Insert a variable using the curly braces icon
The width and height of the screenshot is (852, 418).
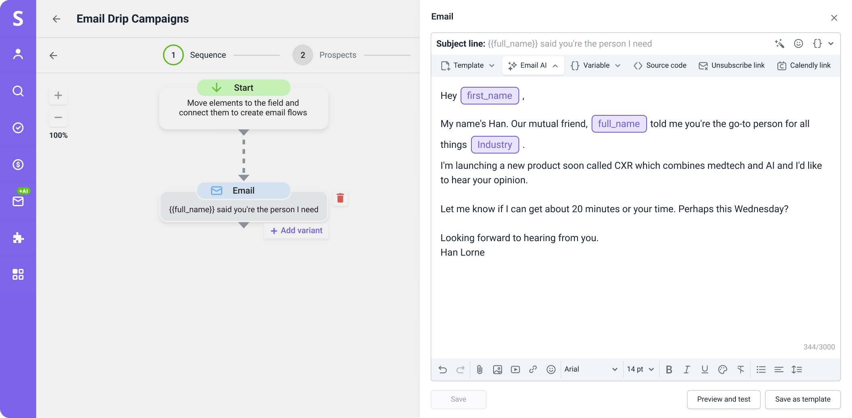click(817, 44)
